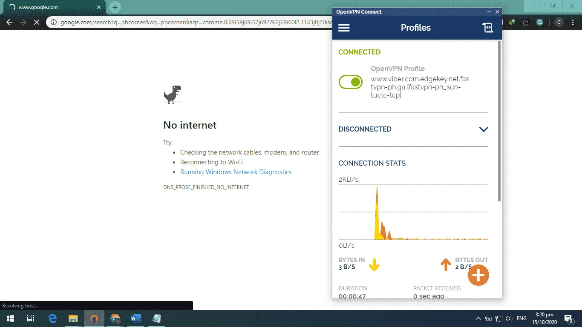Open the OpenVPN hamburger menu
Viewport: 582px width, 327px height.
tap(344, 28)
